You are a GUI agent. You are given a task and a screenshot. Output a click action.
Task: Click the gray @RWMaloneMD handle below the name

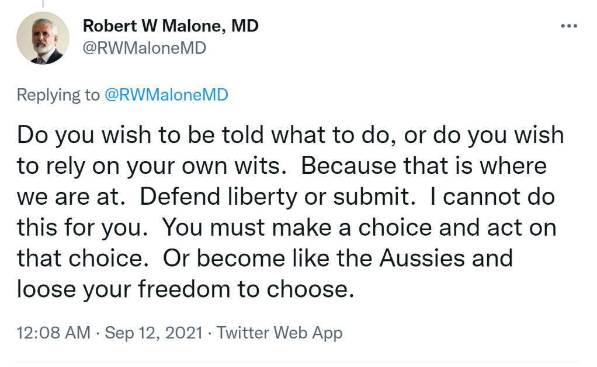[144, 48]
